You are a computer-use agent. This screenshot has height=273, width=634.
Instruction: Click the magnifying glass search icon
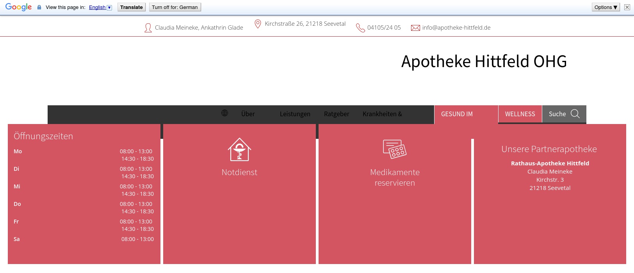575,113
